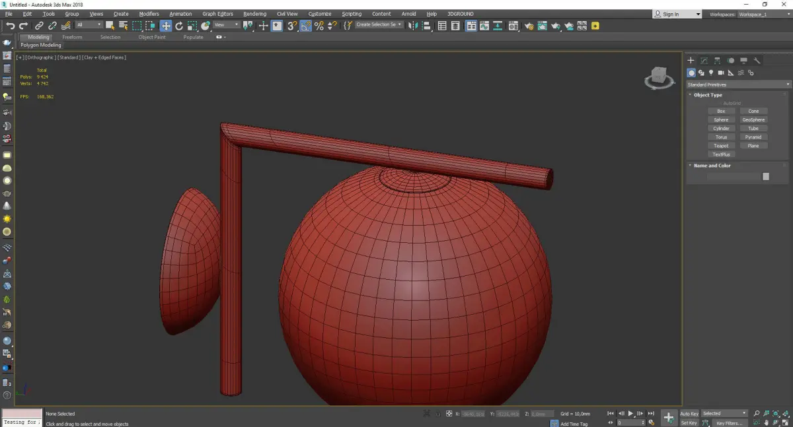Open the Graph Editors menu
Viewport: 793px width, 427px height.
click(217, 14)
